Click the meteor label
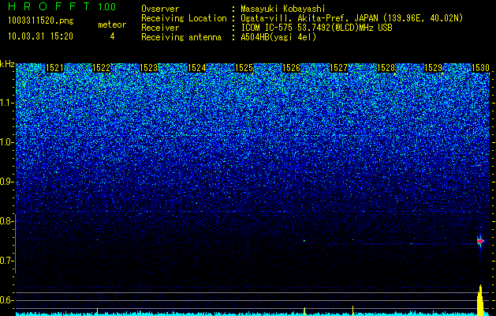This screenshot has width=496, height=316. tap(112, 24)
